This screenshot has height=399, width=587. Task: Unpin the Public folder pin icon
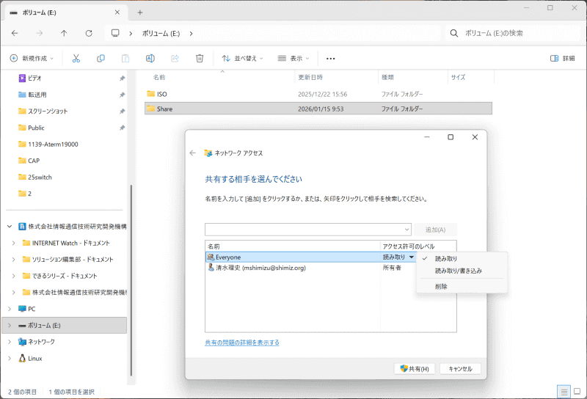[x=122, y=128]
